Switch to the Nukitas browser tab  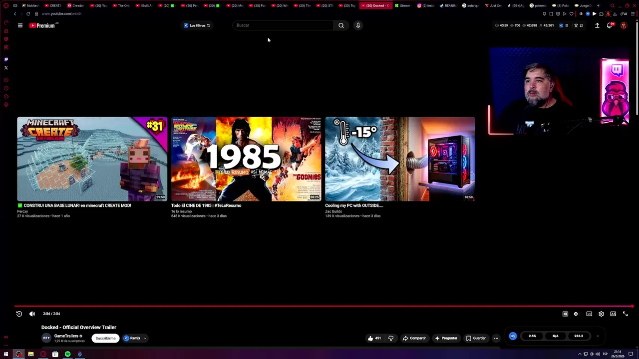(x=30, y=5)
